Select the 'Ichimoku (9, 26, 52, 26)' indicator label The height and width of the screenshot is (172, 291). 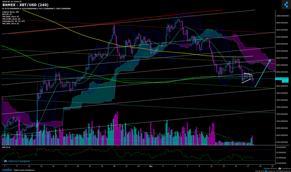coord(13,21)
